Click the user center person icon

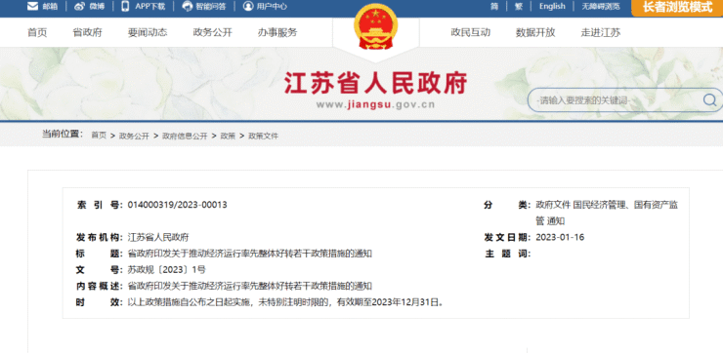coord(248,7)
